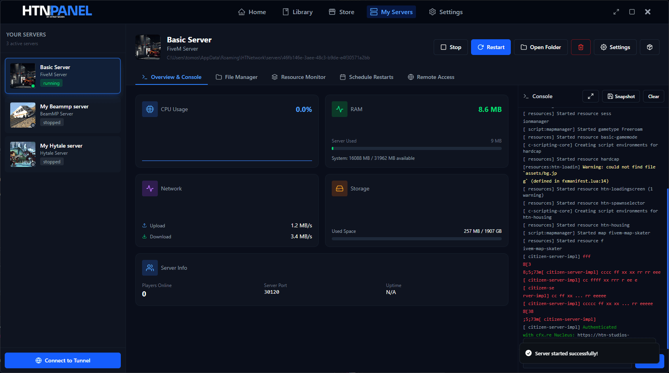Click the '8.6 MB' RAM value

tap(490, 110)
